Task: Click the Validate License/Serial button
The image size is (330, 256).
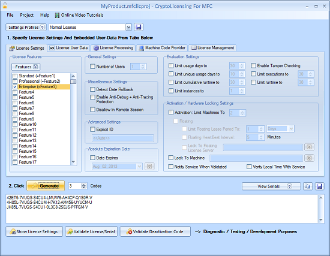Action: click(x=91, y=231)
